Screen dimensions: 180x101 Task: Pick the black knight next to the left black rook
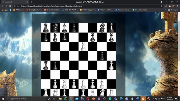coord(55,28)
